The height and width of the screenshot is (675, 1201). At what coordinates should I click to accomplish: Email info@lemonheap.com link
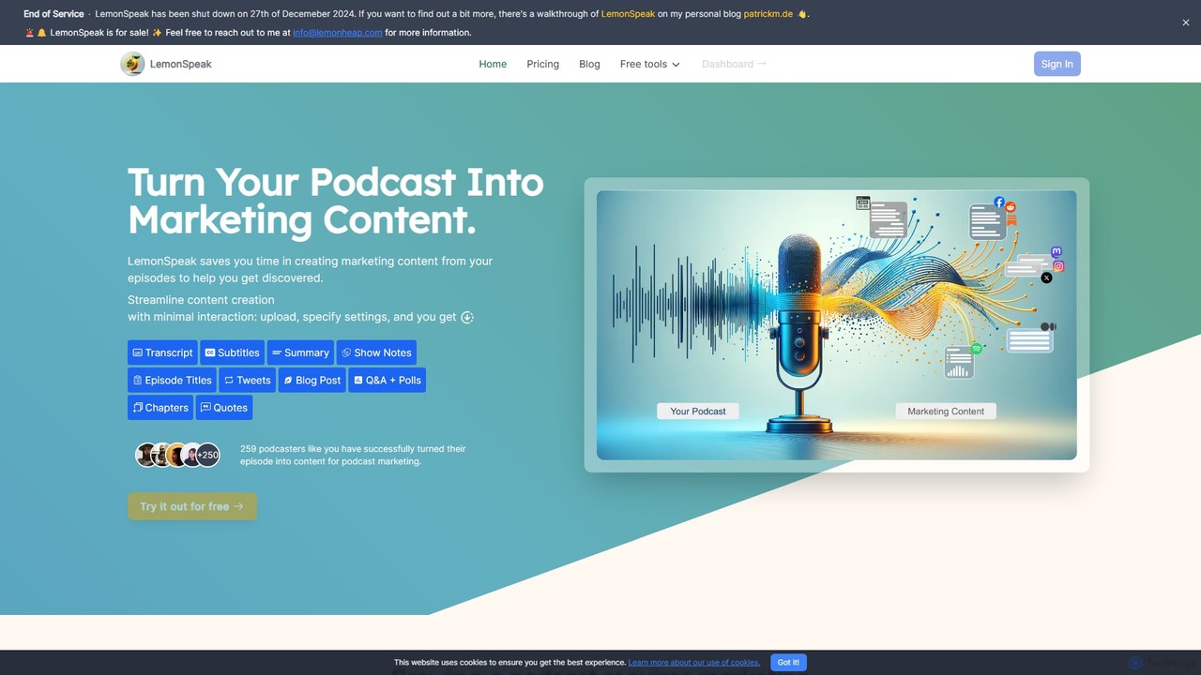coord(337,33)
